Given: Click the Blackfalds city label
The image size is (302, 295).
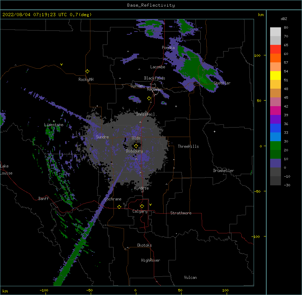Looking at the screenshot, I should tap(155, 78).
